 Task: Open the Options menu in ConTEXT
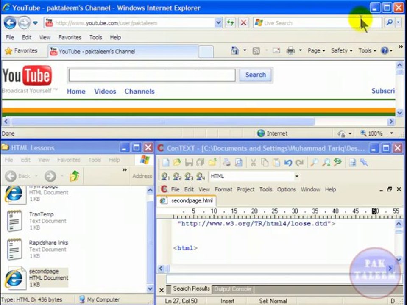coord(286,189)
